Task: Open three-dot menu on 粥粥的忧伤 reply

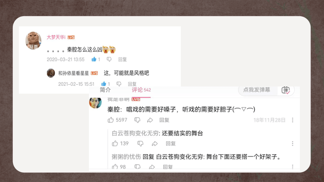Action: point(293,167)
